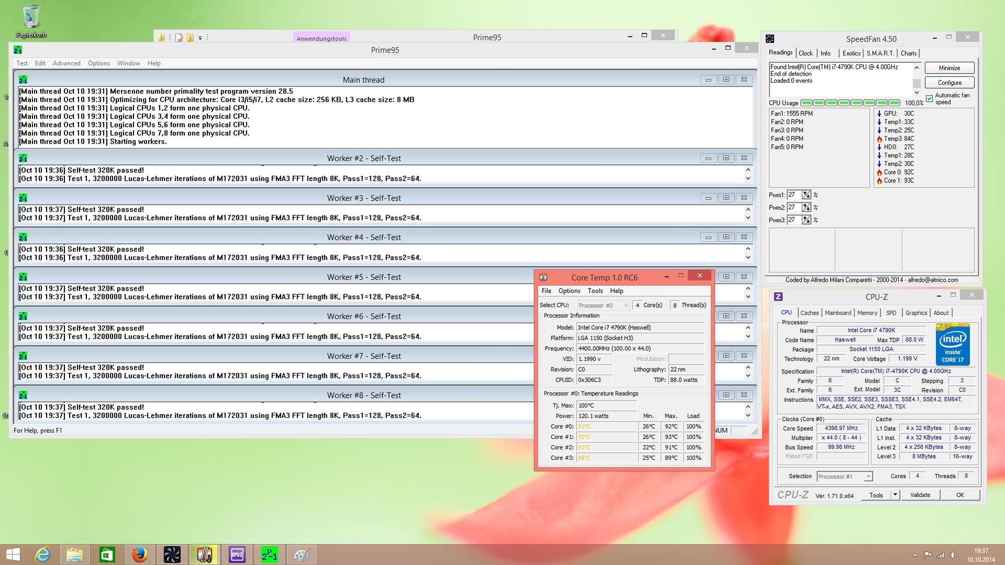This screenshot has height=565, width=1005.
Task: Switch to the Clock tab in SpeedFan
Action: (805, 53)
